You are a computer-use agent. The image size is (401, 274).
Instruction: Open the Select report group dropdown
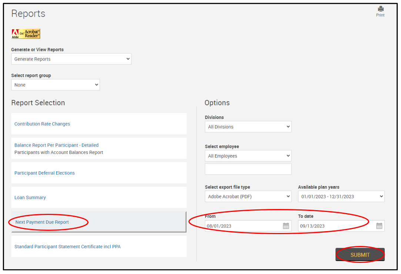coord(56,85)
